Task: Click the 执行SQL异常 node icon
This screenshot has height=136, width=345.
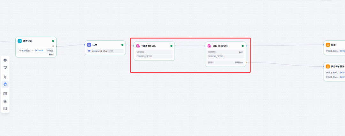Action: (x=328, y=67)
